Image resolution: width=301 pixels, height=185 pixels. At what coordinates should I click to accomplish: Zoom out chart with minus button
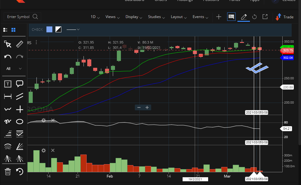click(139, 108)
